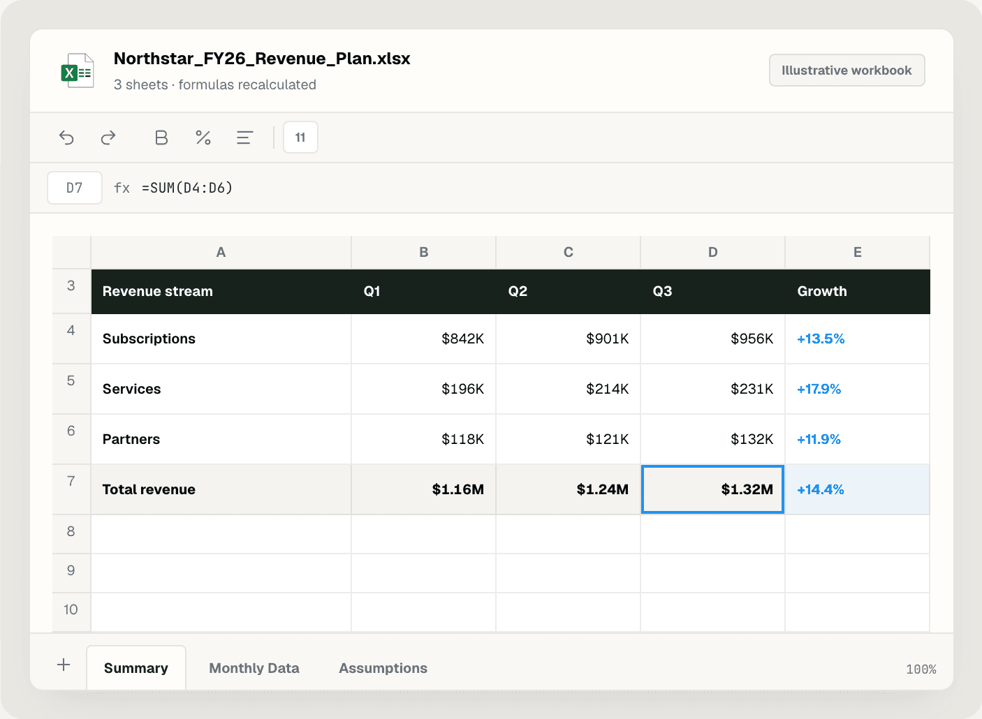Select the +11.9% growth cell

[858, 439]
